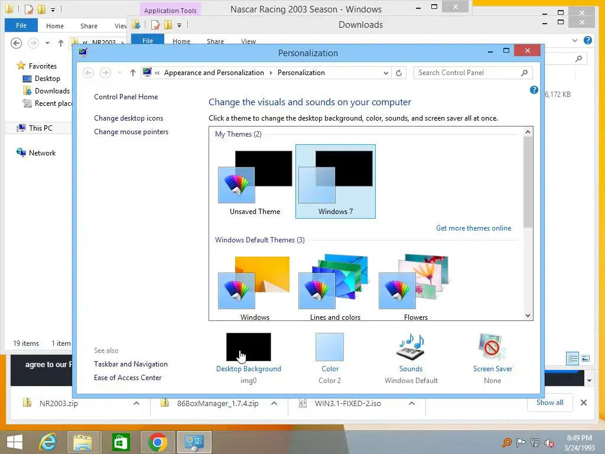Switch to Chrome on taskbar

point(157,442)
